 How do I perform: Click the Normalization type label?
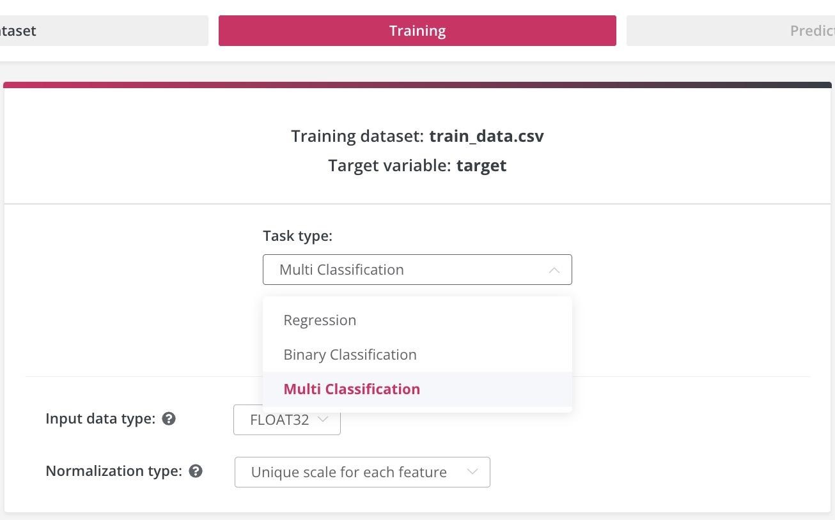(114, 471)
